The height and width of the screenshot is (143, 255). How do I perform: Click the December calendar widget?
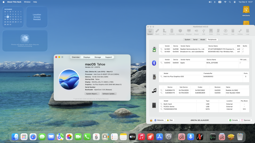[13, 17]
